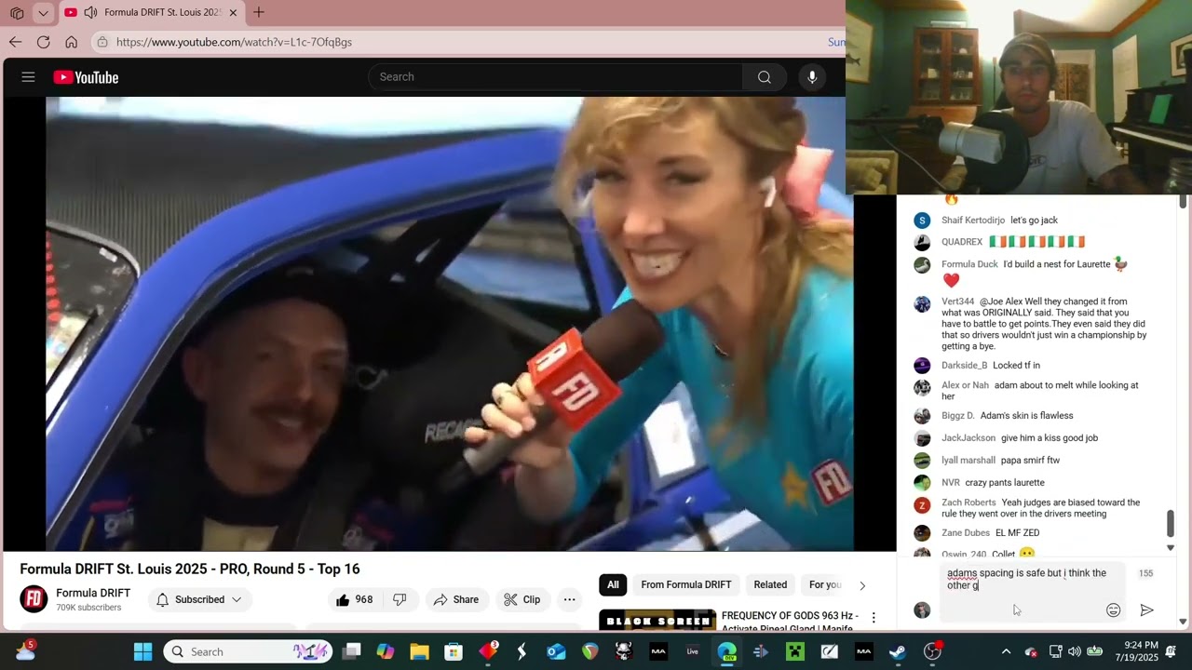Open Task View on the taskbar
1192x670 pixels.
[351, 651]
